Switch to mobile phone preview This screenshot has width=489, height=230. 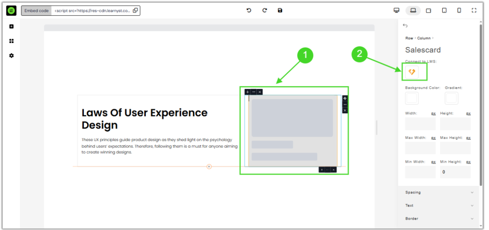pyautogui.click(x=459, y=10)
